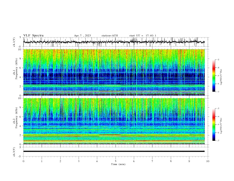Click the ch.2 frequency axis "6" tick label
This screenshot has height=181, width=234.
pos(21,117)
